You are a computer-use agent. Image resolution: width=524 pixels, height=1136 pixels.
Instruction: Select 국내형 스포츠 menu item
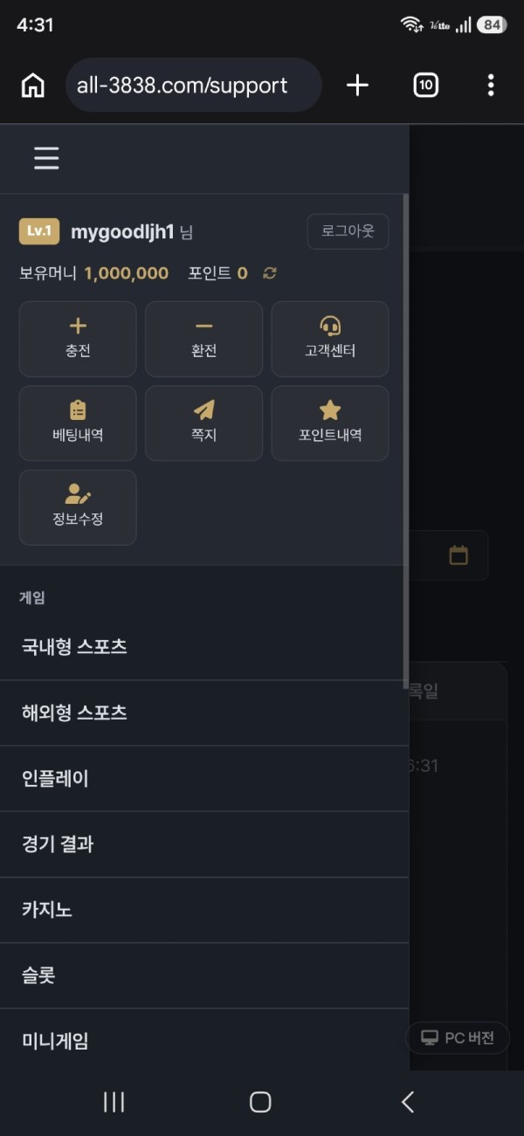pyautogui.click(x=204, y=647)
